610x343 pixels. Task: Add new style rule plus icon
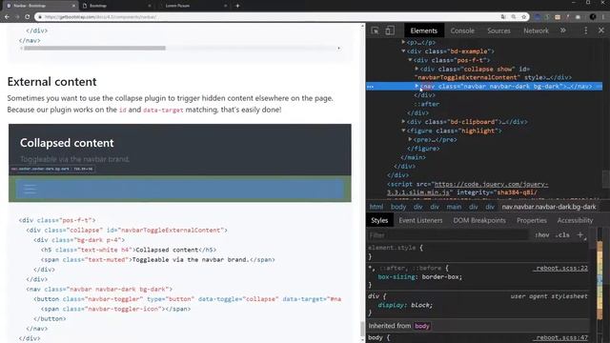[580, 235]
